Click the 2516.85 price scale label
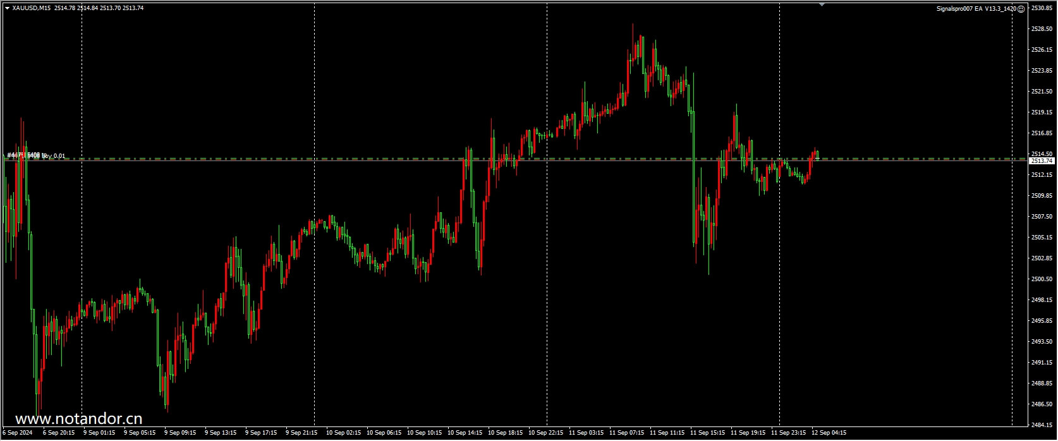The image size is (1058, 441). click(x=1042, y=133)
